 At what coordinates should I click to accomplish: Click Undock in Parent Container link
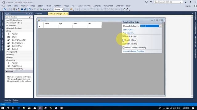134,51
